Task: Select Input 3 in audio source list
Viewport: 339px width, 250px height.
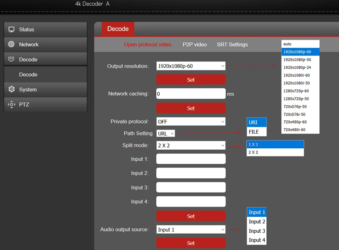Action: click(x=257, y=231)
